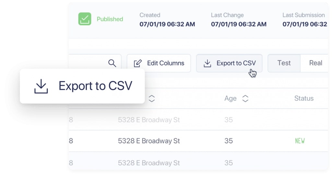This screenshot has height=175, width=332.
Task: Click the Status column header
Action: [x=304, y=98]
